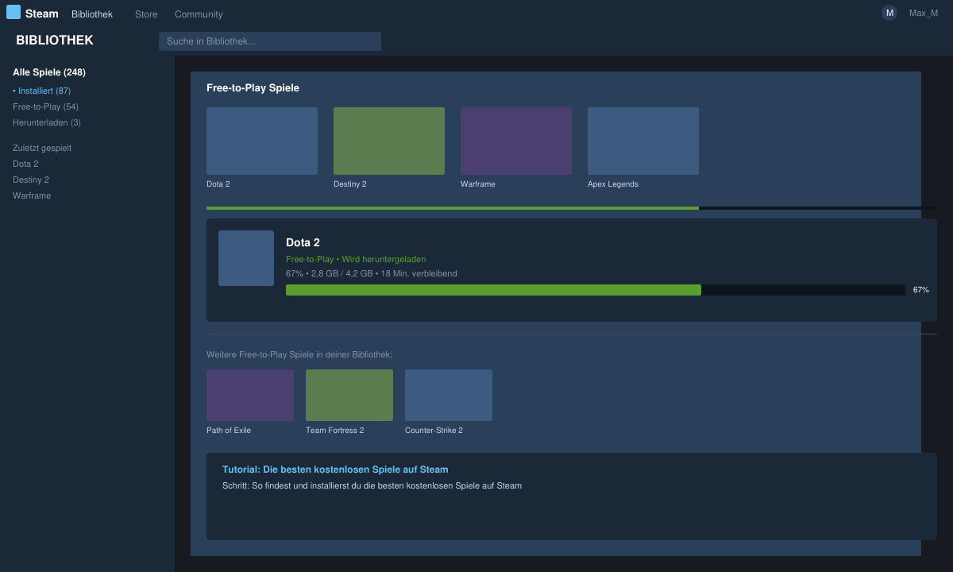953x572 pixels.
Task: Open the Community menu
Action: click(199, 14)
